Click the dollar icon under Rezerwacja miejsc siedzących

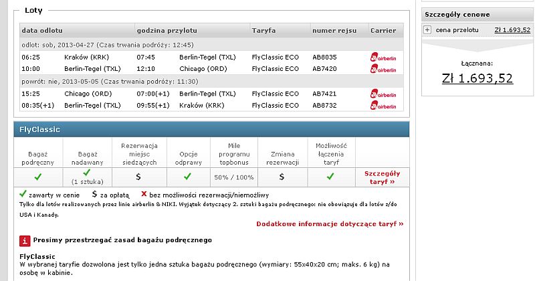pos(138,177)
